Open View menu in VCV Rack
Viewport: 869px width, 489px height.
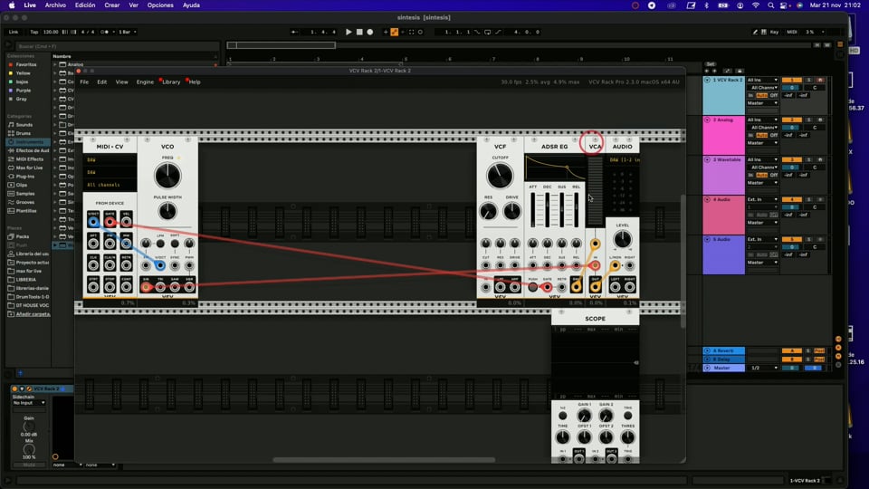click(x=121, y=82)
